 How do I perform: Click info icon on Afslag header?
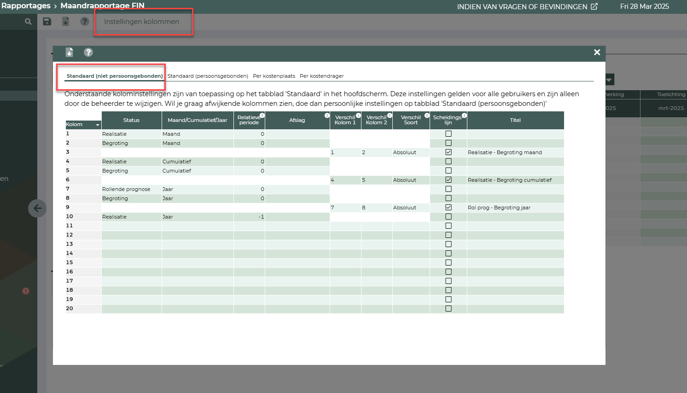pyautogui.click(x=327, y=116)
